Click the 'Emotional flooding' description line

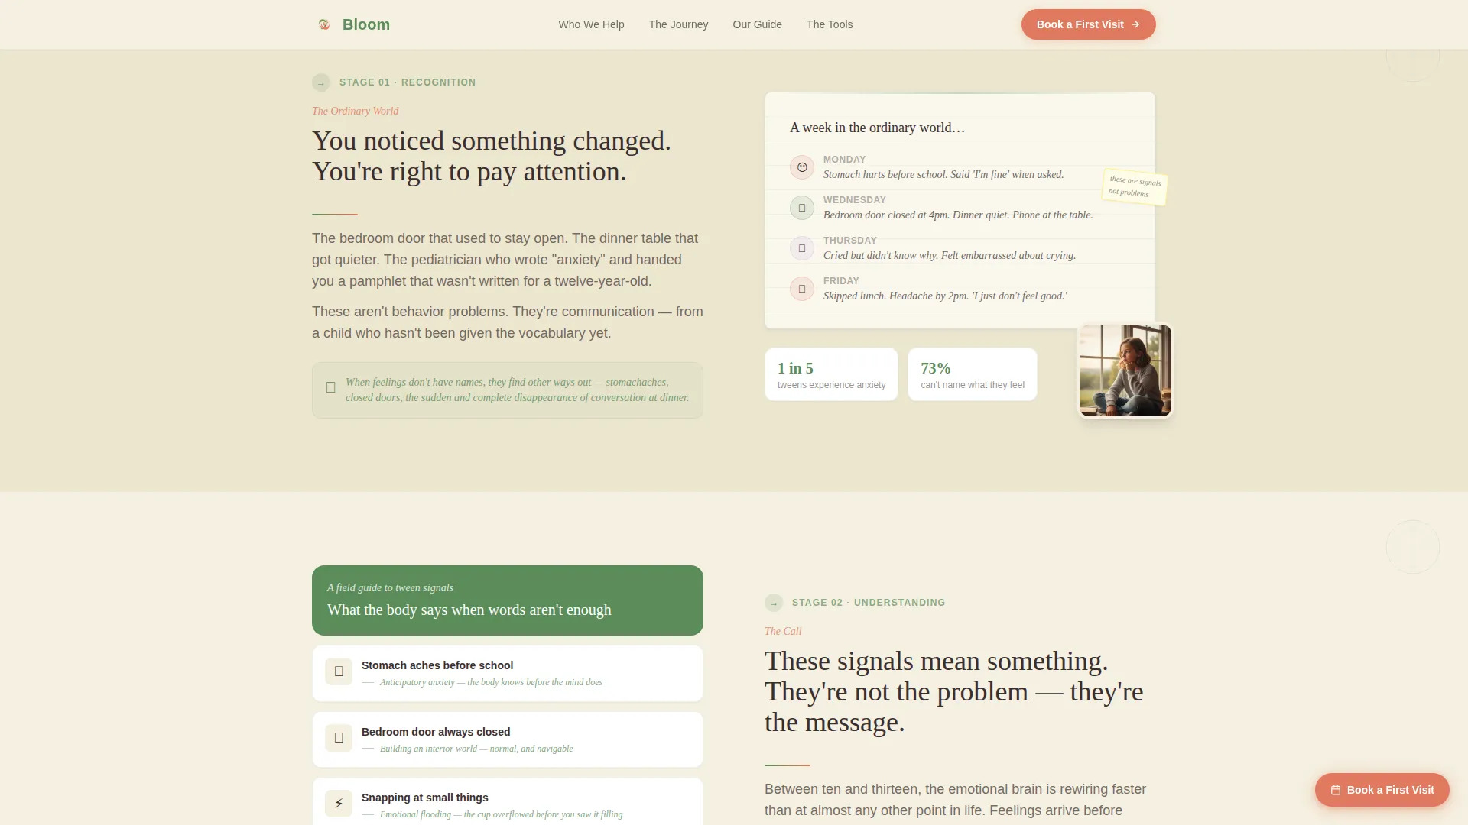click(501, 814)
